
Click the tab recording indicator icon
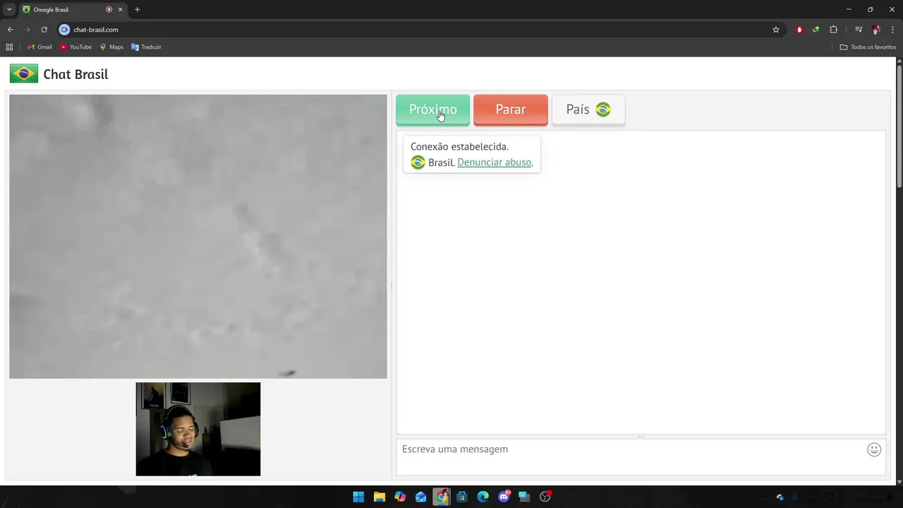109,10
